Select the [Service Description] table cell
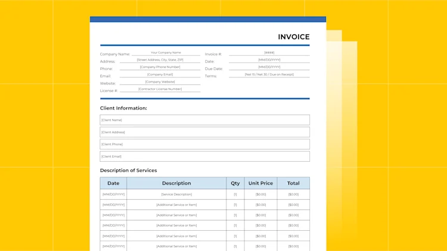This screenshot has width=447, height=251. (x=176, y=194)
